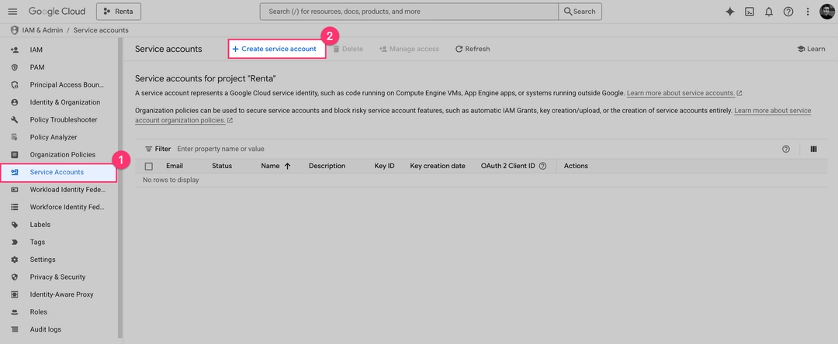Click the Gemini AI sparkle icon
Screen dimensions: 838x344
729,12
